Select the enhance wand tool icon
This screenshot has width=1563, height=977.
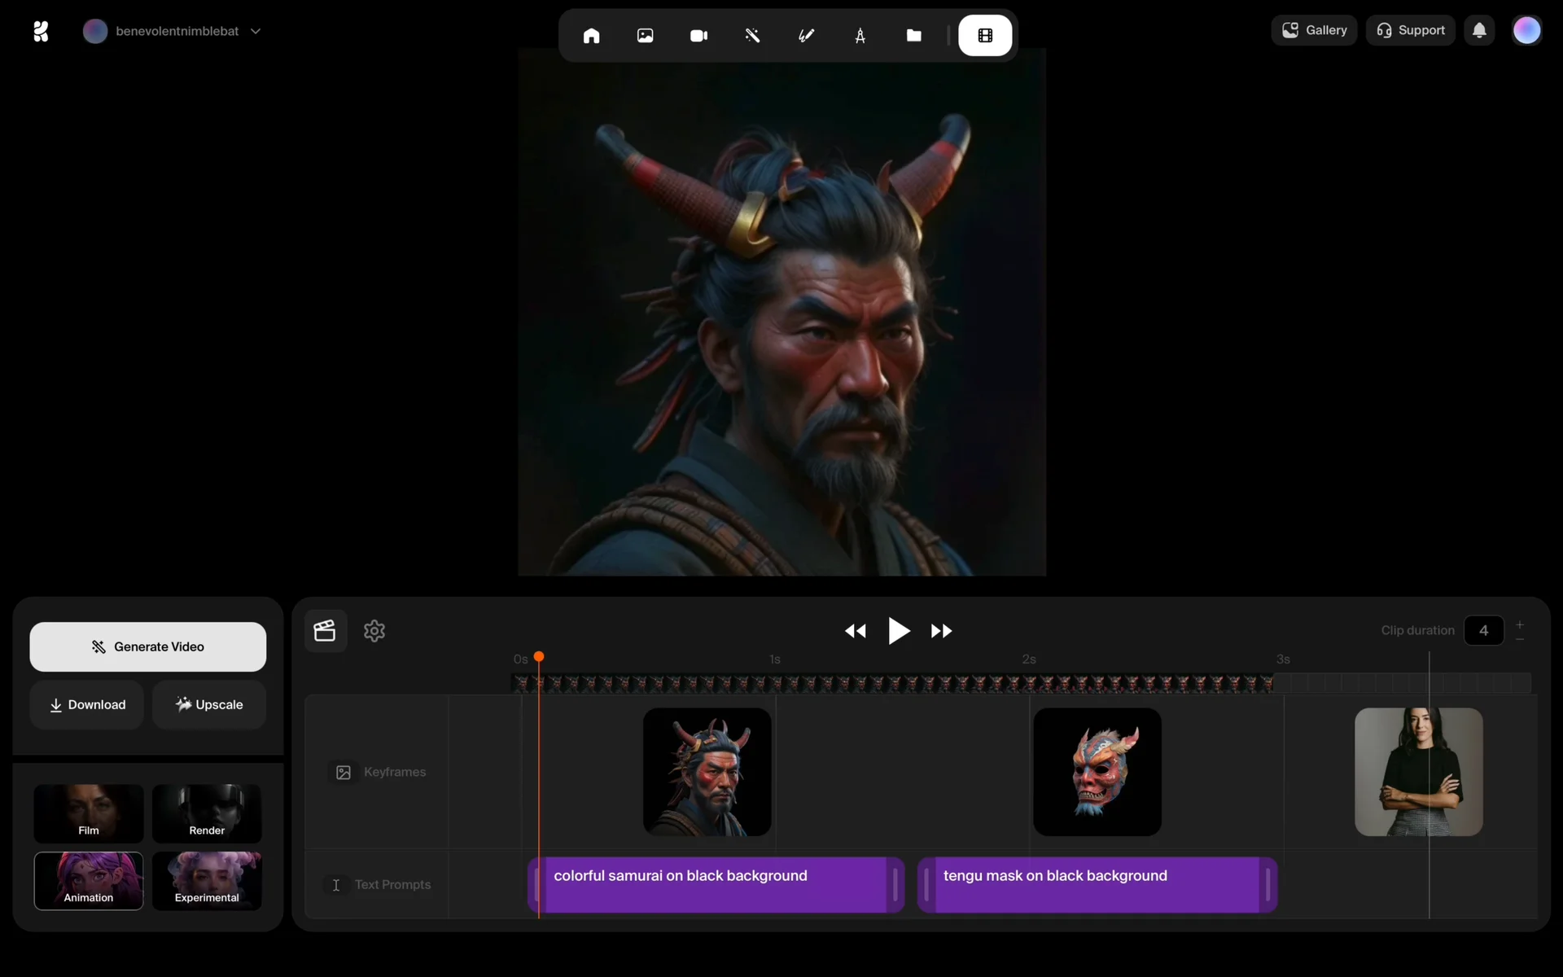[752, 36]
